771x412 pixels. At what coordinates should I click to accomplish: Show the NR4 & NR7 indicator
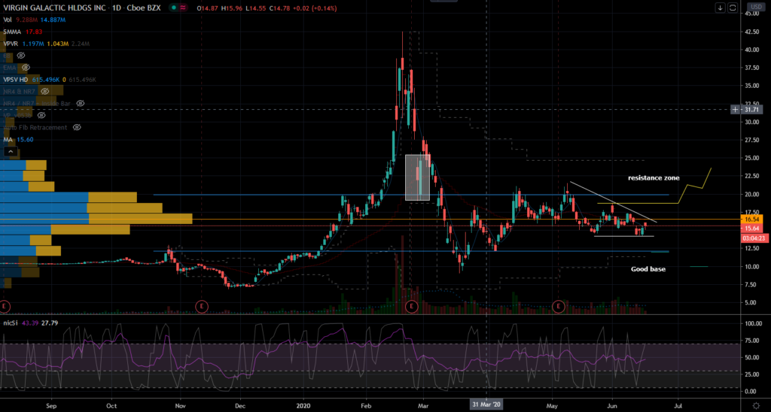coord(45,91)
